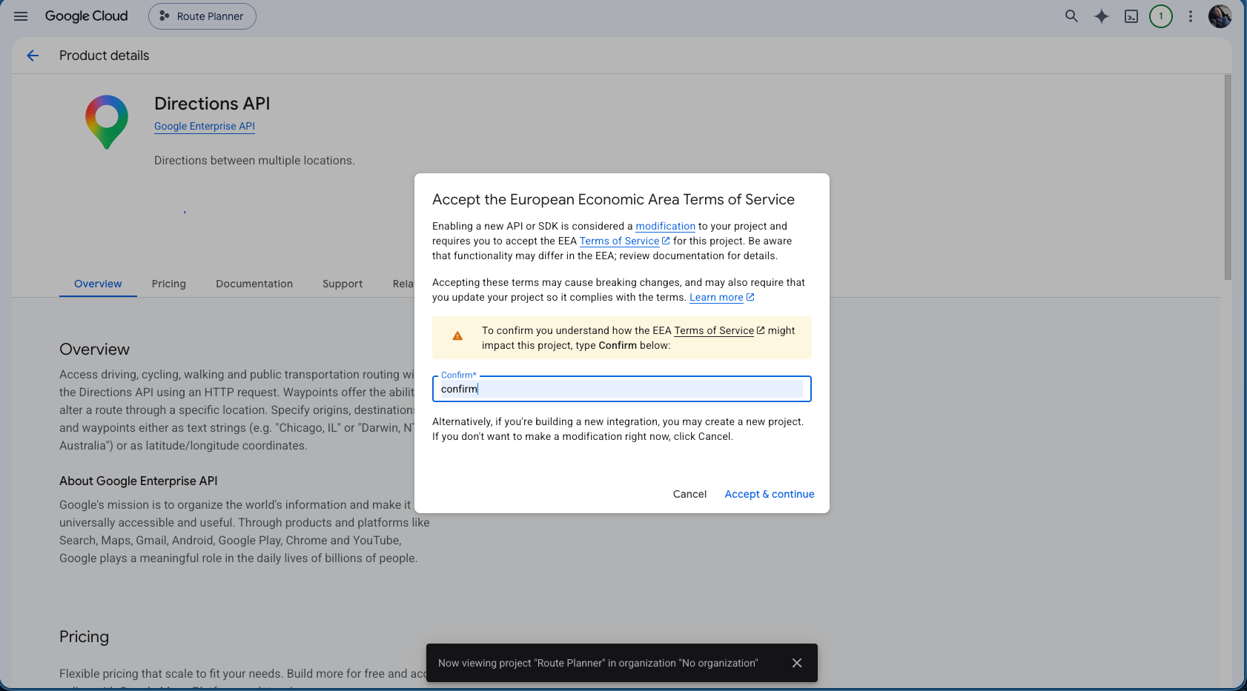
Task: Click the Pricing section heading
Action: (x=84, y=637)
